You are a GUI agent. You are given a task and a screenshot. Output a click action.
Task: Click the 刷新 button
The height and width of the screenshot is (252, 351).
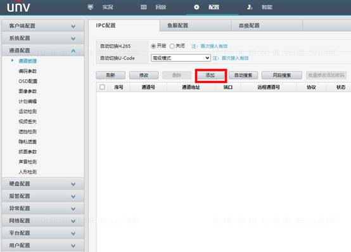tap(111, 75)
